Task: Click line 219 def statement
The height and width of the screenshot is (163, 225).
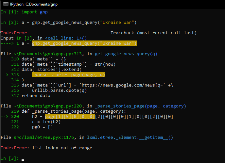Action: [74, 111]
